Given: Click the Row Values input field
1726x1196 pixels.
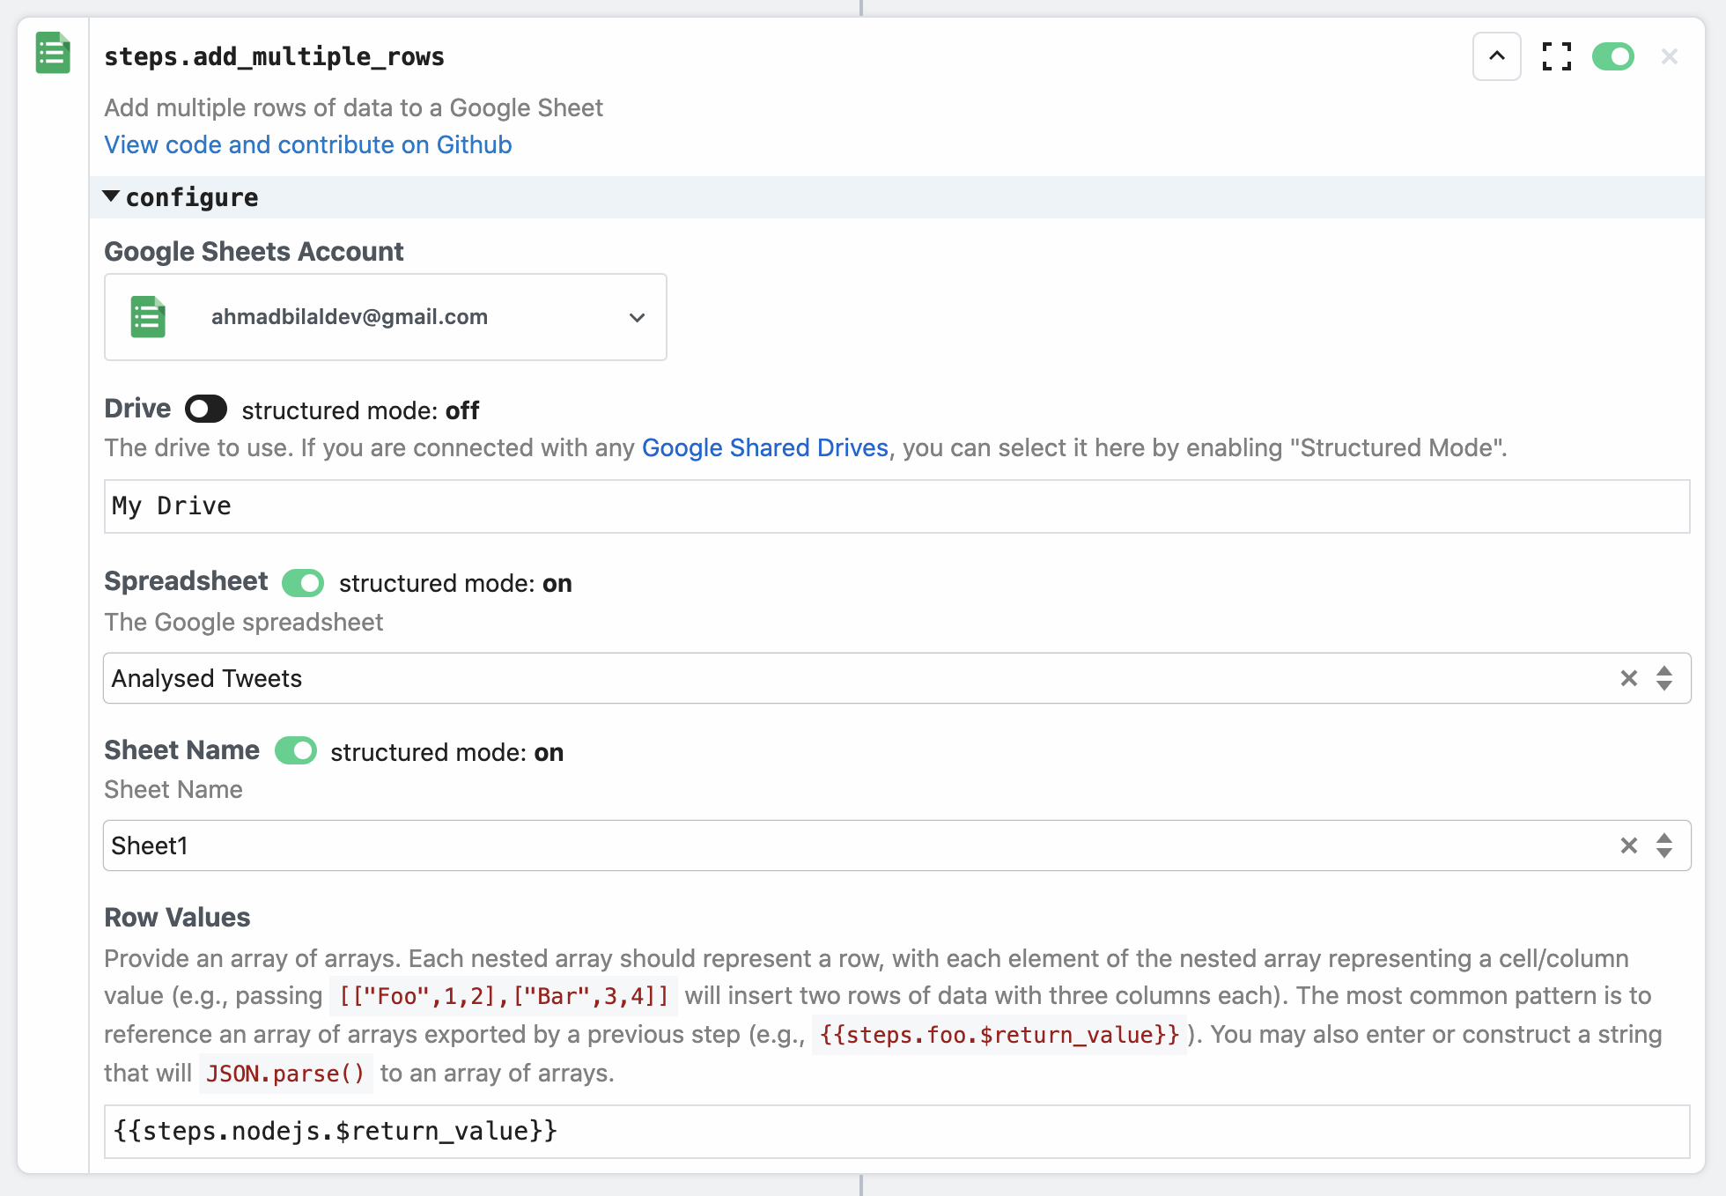Looking at the screenshot, I should (x=896, y=1132).
